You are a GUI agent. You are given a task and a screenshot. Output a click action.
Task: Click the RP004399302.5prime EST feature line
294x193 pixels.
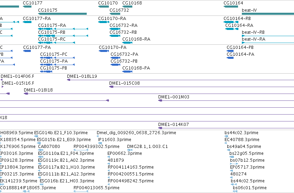(81, 150)
